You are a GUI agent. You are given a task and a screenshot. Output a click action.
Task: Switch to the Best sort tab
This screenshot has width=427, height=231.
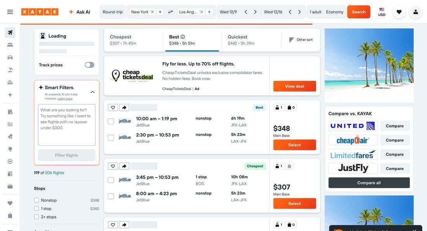click(x=192, y=40)
